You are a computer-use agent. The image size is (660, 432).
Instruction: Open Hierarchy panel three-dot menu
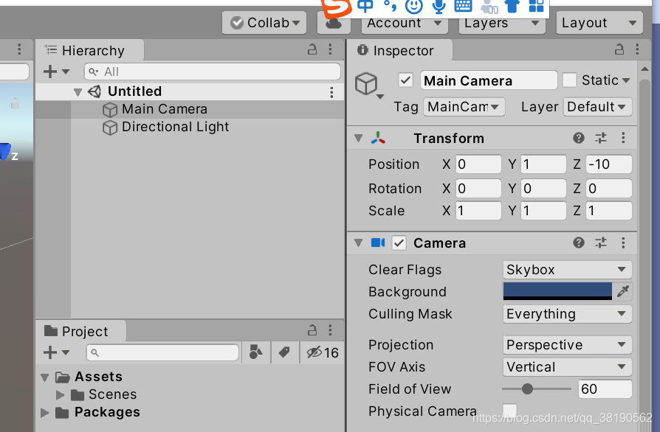coord(331,49)
